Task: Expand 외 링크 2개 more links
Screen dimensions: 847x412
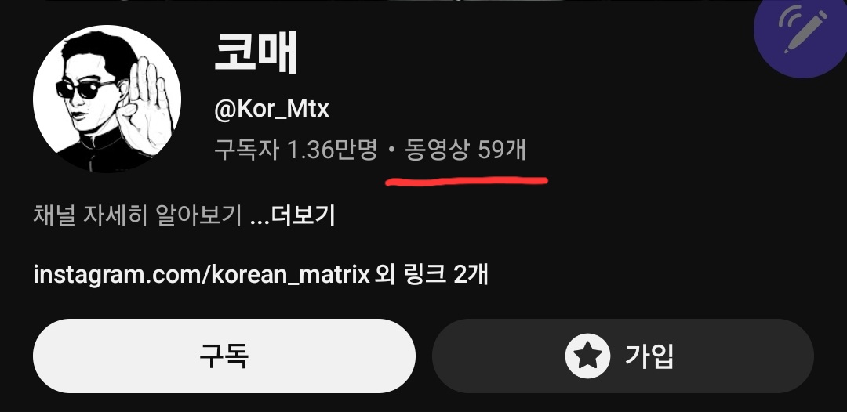Action: tap(431, 274)
